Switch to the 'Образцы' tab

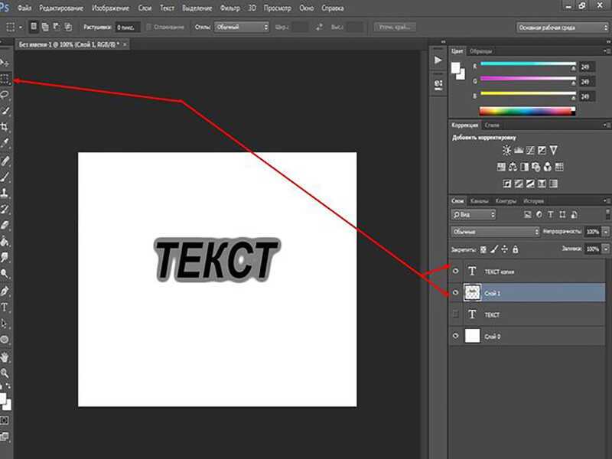pos(480,51)
